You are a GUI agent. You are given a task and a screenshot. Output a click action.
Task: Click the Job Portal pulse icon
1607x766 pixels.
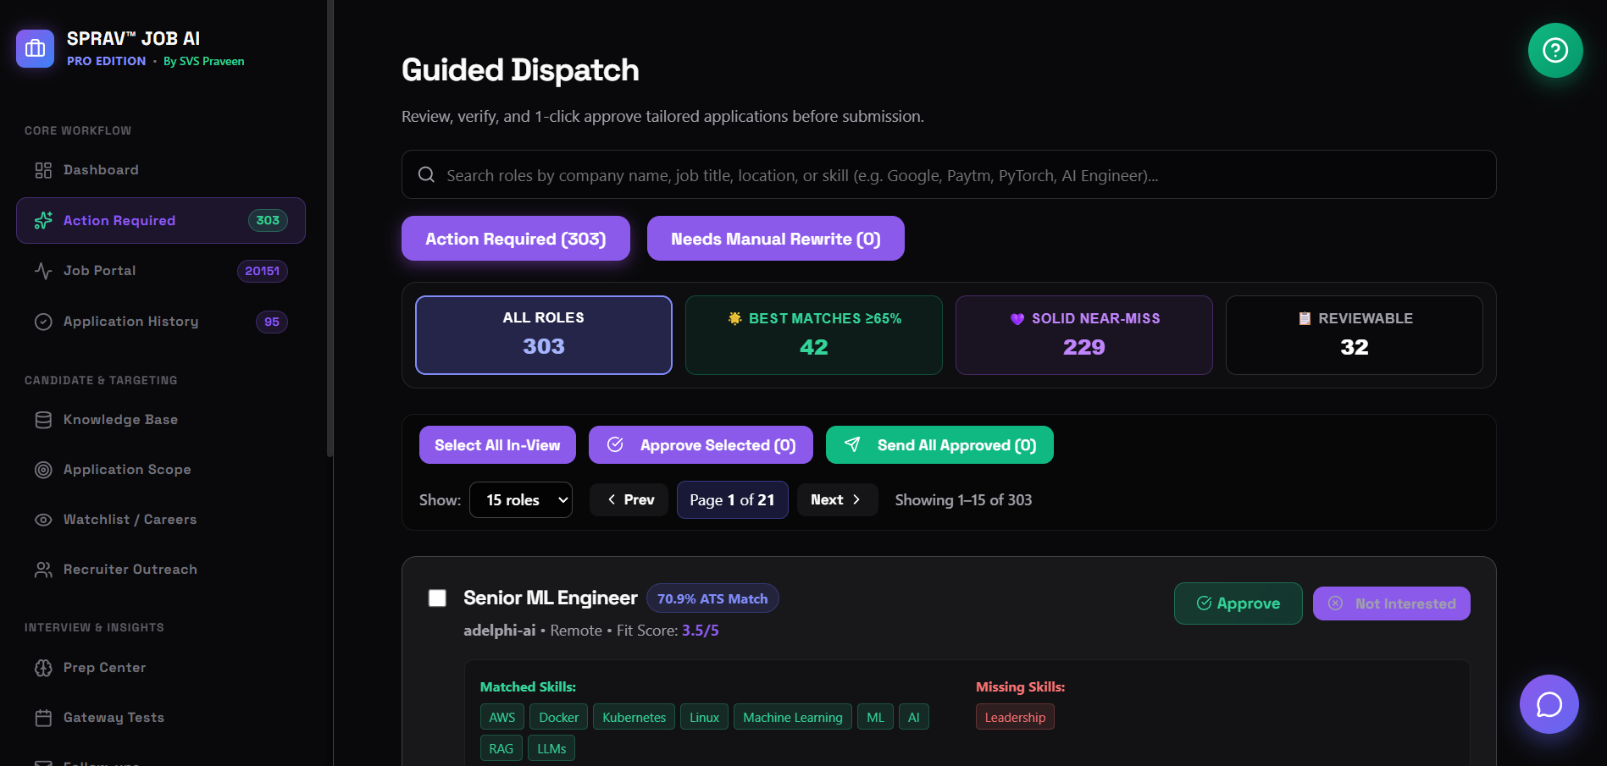pyautogui.click(x=43, y=271)
